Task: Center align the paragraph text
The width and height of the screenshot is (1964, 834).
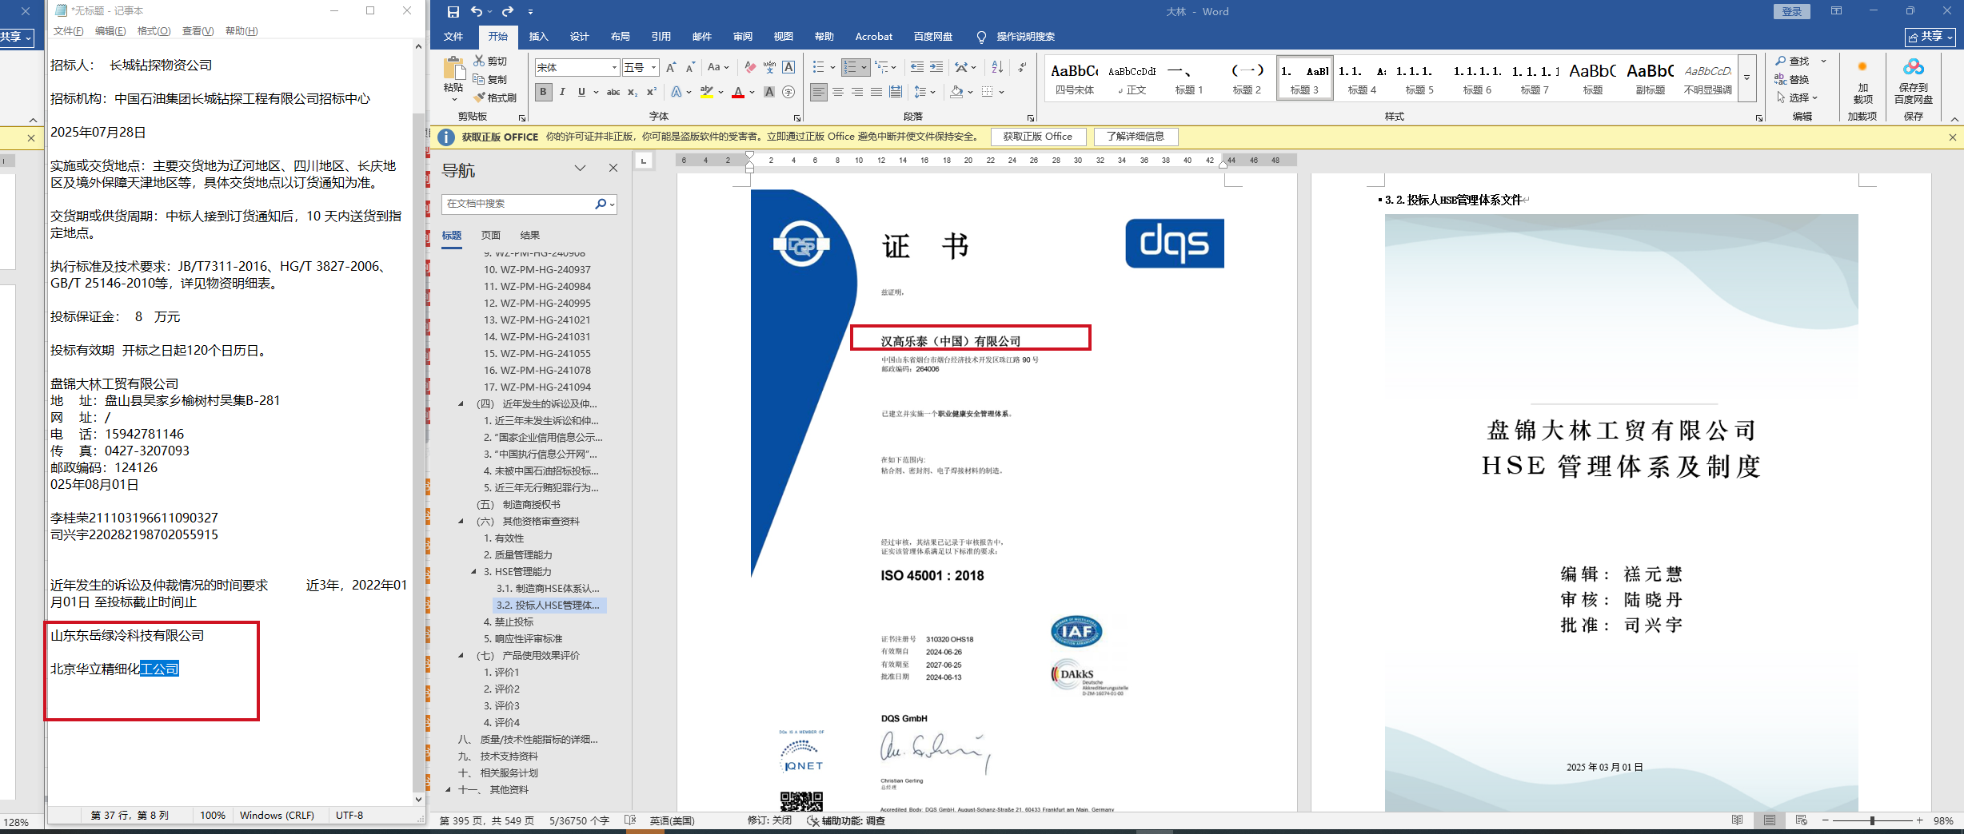Action: 837,92
